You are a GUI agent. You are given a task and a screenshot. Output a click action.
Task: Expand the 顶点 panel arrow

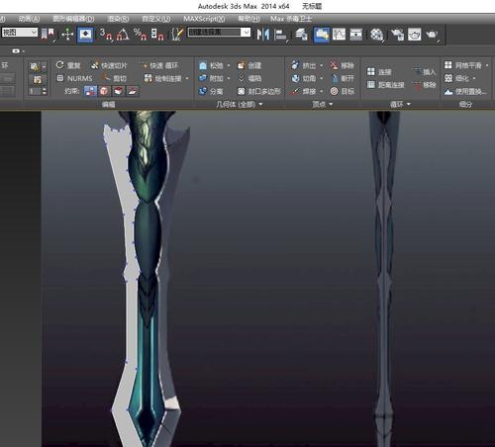[331, 104]
